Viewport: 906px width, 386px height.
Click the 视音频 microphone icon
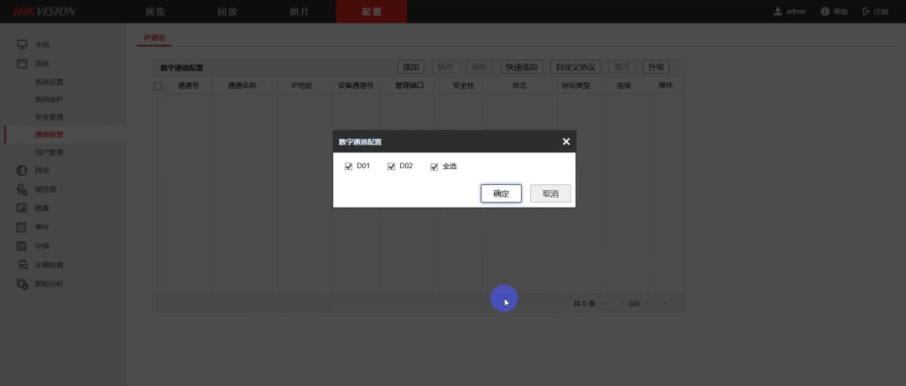22,189
